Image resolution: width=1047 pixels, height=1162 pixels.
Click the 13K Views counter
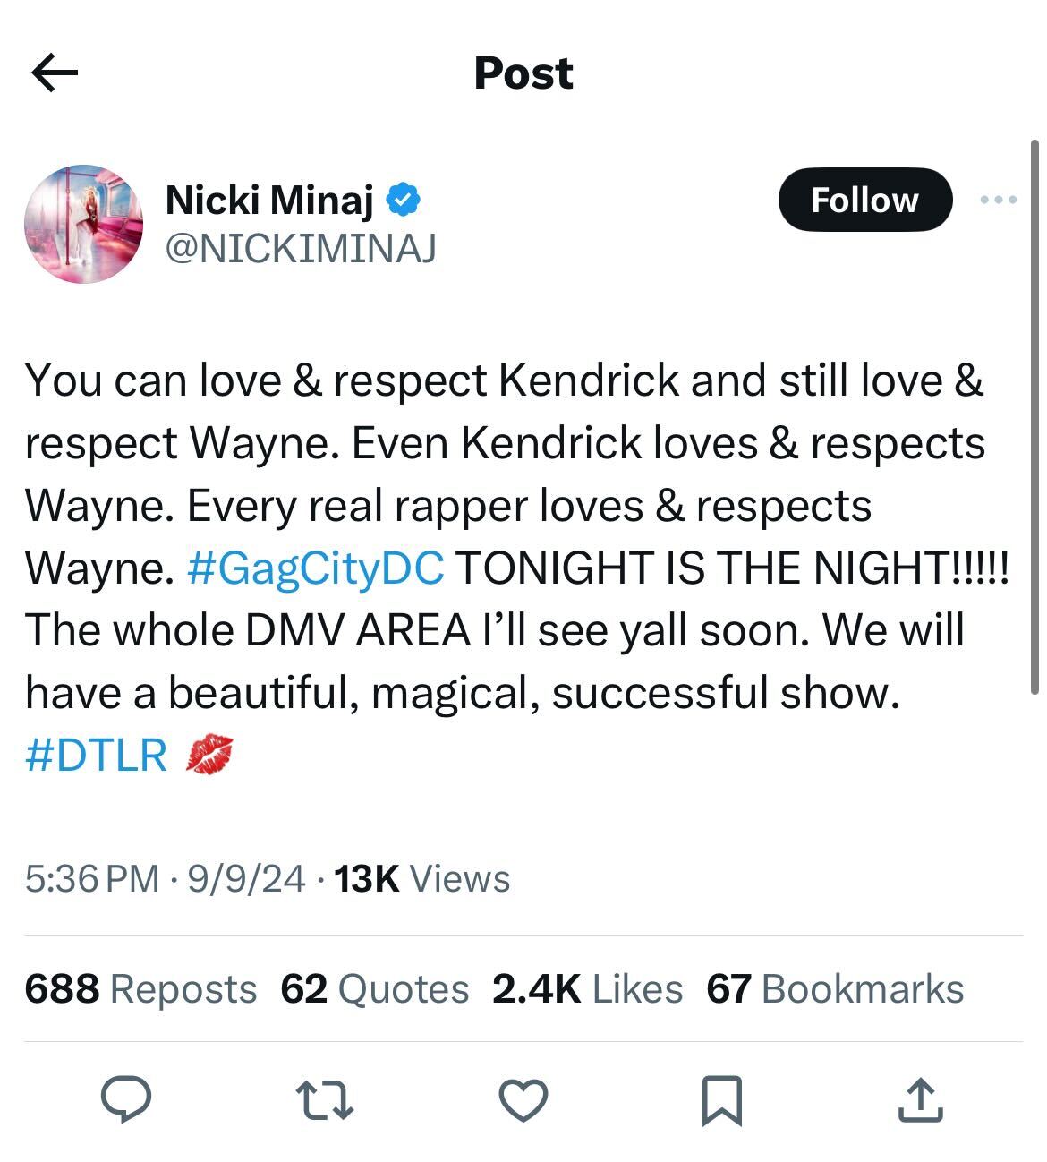(419, 880)
